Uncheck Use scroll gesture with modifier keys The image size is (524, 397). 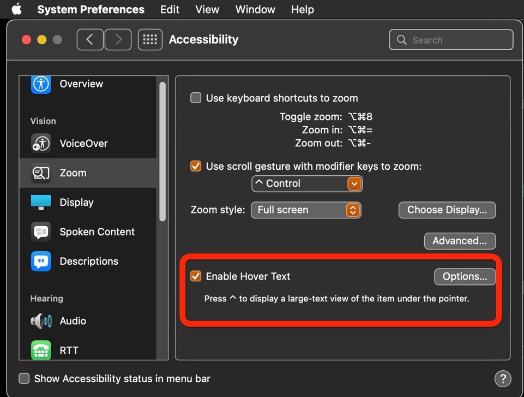pos(196,166)
